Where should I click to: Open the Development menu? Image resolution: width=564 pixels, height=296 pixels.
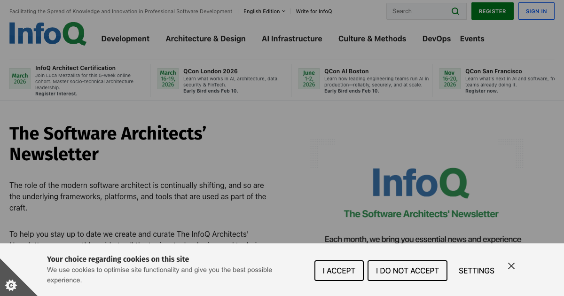(x=125, y=39)
